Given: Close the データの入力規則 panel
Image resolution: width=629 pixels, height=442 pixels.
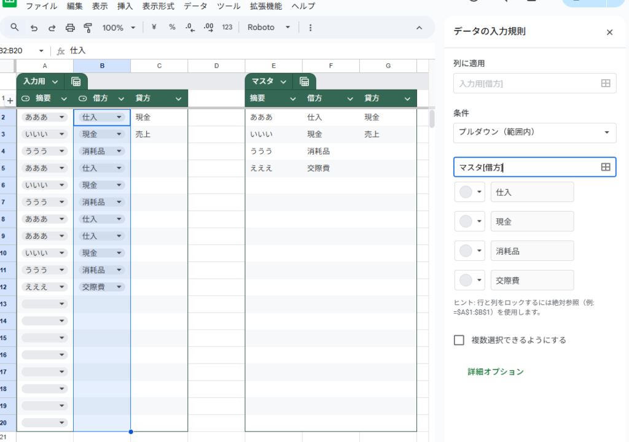Looking at the screenshot, I should (x=609, y=33).
